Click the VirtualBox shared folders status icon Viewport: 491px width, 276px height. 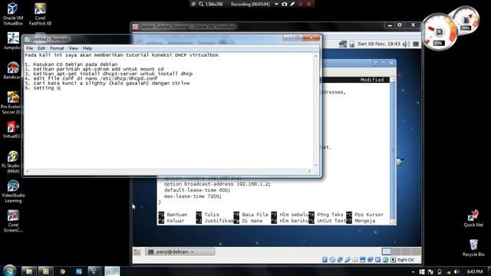tap(354, 260)
